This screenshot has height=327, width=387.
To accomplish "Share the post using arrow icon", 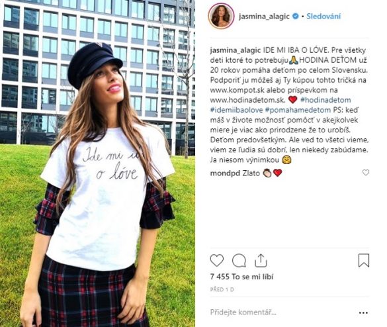I will click(261, 261).
